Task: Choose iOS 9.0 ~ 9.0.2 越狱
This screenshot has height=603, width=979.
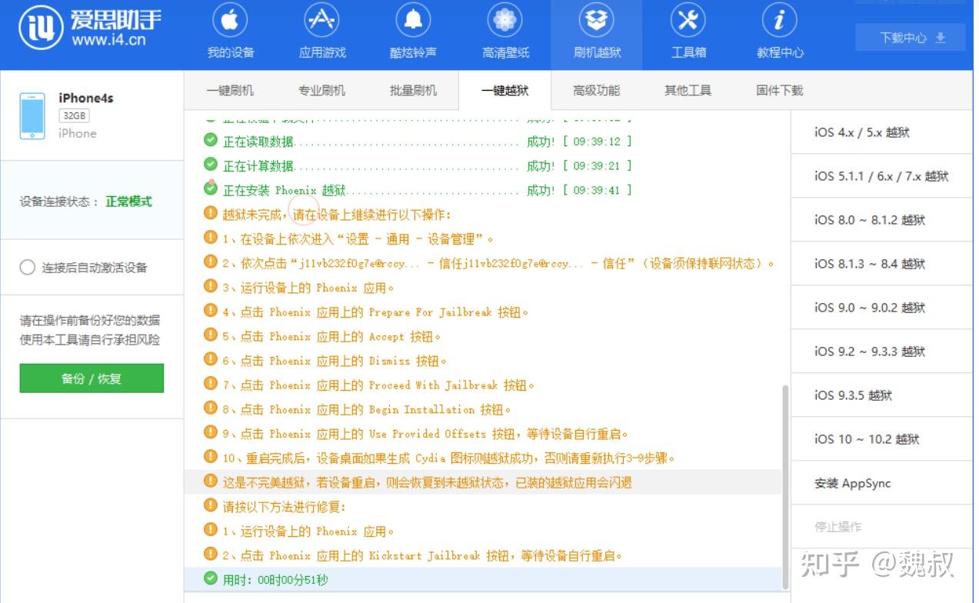Action: tap(881, 308)
